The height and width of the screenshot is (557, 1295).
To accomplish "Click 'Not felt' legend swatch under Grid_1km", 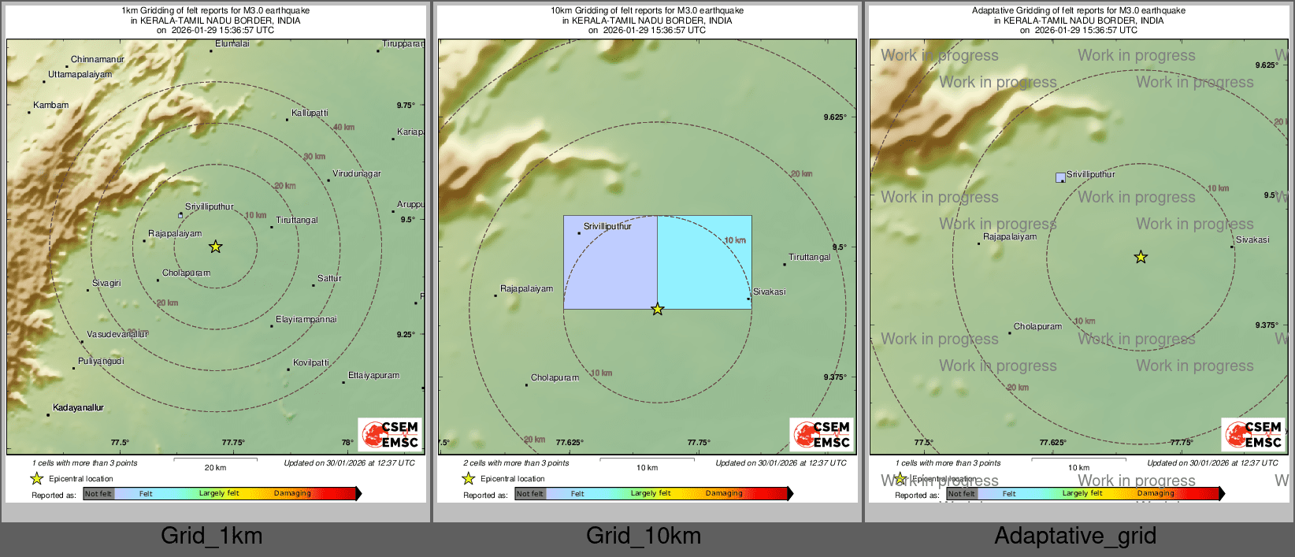I will pos(98,493).
